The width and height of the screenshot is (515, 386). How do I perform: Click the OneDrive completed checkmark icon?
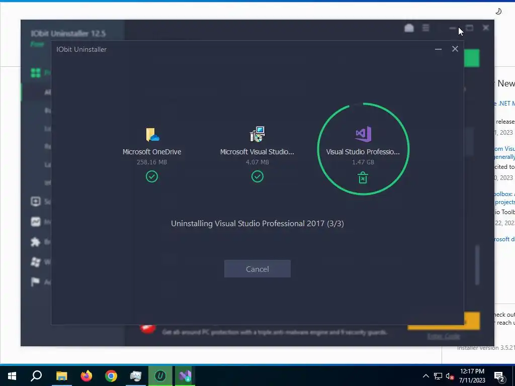pos(152,176)
